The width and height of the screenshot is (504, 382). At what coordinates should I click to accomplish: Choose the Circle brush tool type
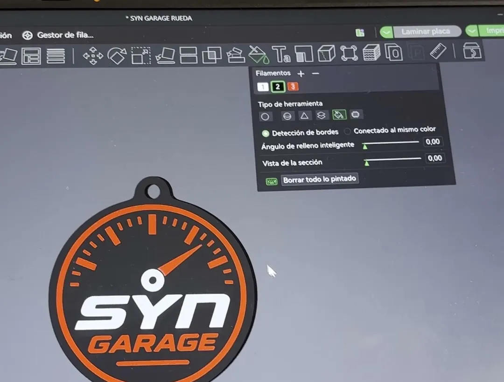(x=265, y=116)
